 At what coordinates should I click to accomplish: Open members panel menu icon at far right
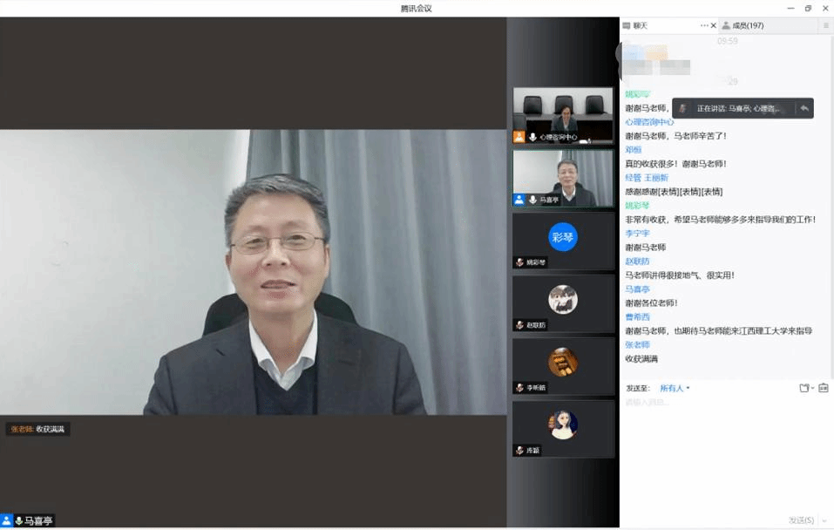pyautogui.click(x=825, y=26)
